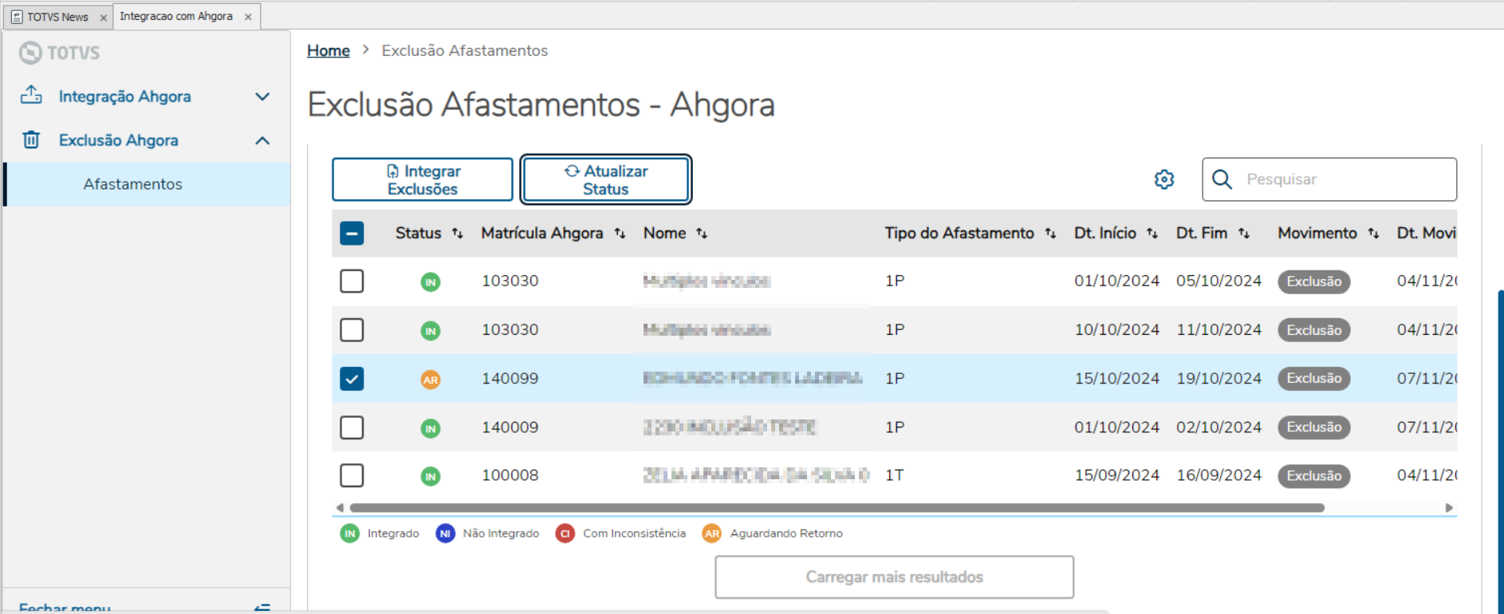Click right arrow of horizontal scrollbar

1449,508
